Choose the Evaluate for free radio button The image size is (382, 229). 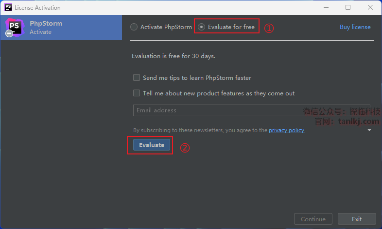(x=202, y=27)
